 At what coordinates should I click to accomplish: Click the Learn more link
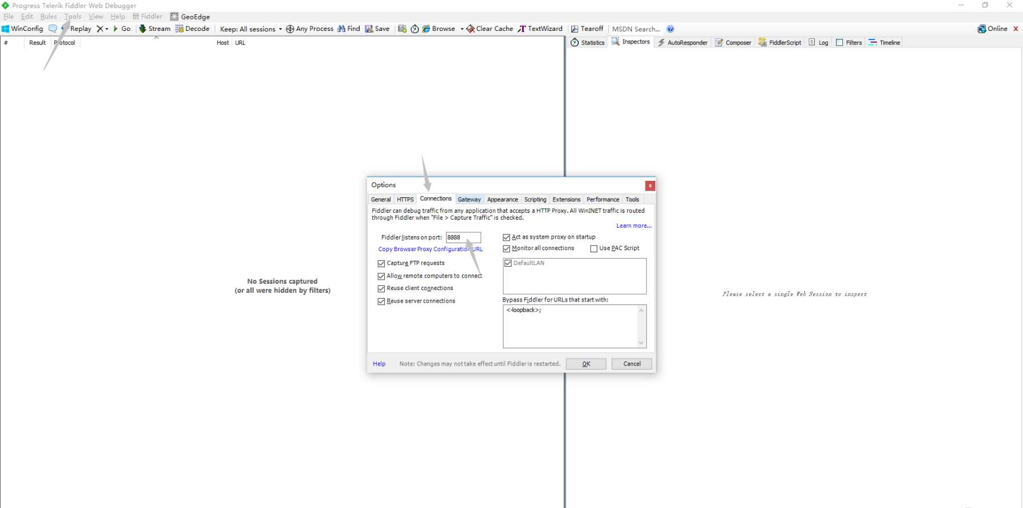(x=634, y=226)
